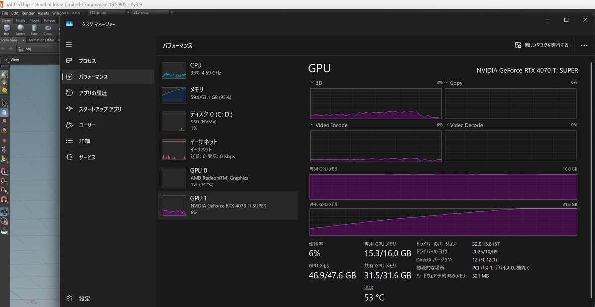Create a Sphere from Houdini shelf

(20, 30)
